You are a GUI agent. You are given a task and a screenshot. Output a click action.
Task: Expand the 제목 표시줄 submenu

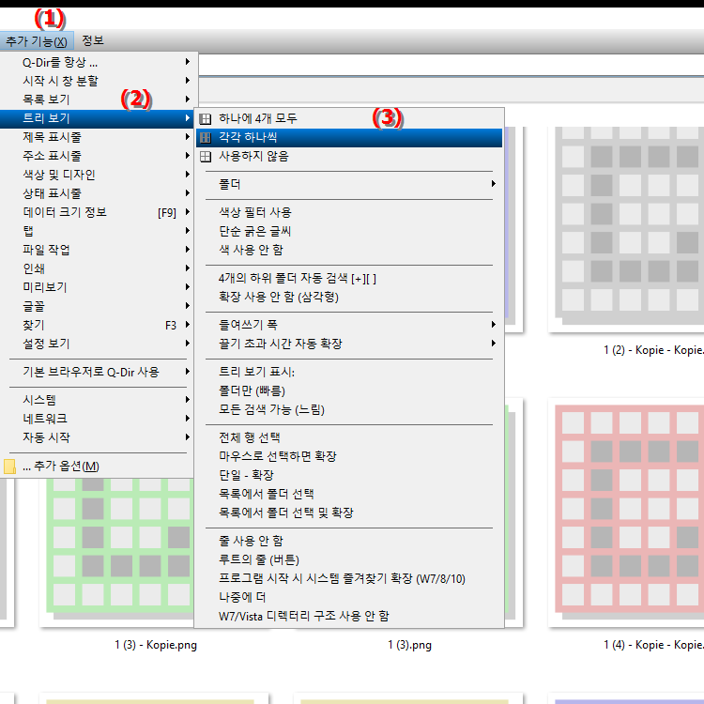point(98,137)
